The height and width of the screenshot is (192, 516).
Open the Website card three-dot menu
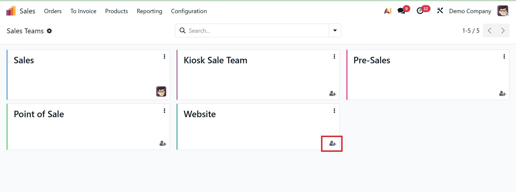(334, 110)
